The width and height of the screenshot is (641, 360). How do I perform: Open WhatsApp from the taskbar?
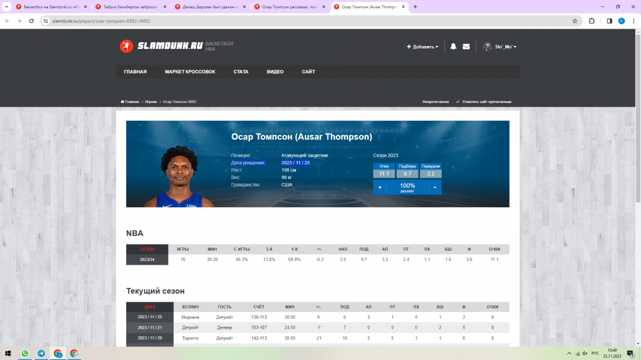(x=25, y=353)
